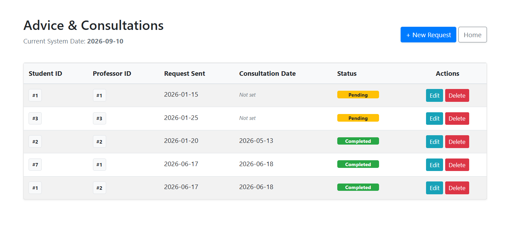
Task: Click the + New Request button
Action: pyautogui.click(x=428, y=35)
